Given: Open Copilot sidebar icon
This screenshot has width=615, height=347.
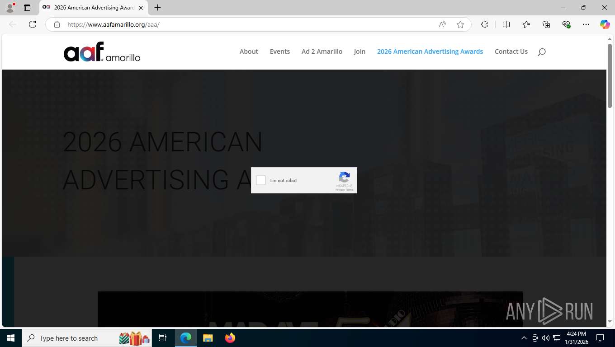Looking at the screenshot, I should tap(605, 24).
